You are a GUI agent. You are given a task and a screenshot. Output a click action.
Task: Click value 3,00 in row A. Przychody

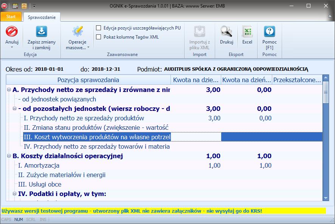[213, 90]
